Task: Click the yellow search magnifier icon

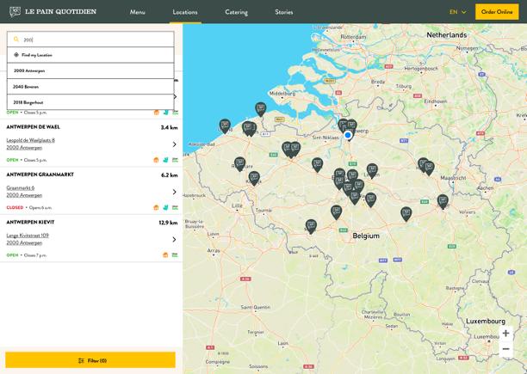Action: [16, 40]
